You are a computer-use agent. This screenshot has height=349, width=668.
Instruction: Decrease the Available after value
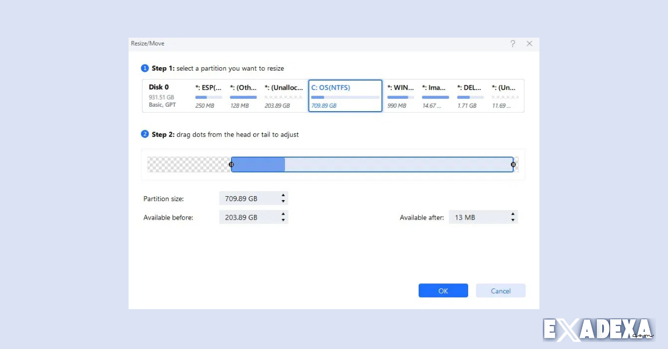[513, 220]
